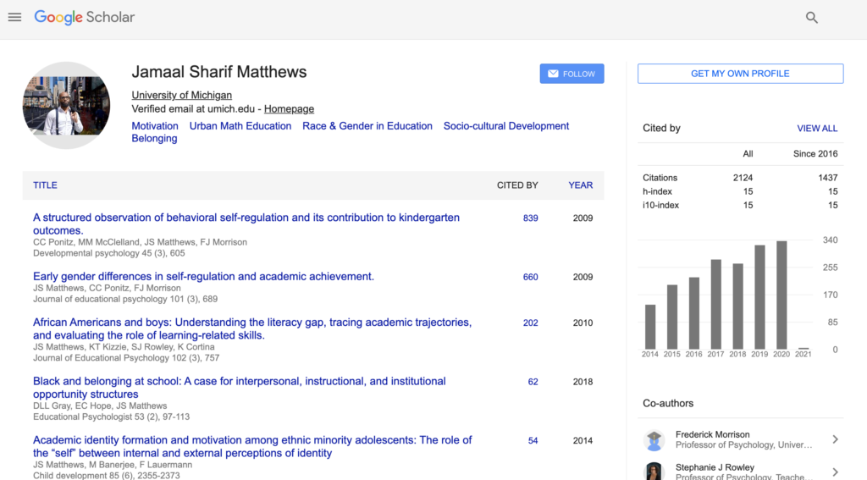Viewport: 867px width, 480px height.
Task: Expand Stephanie J Rowley co-author chevron
Action: [x=835, y=472]
